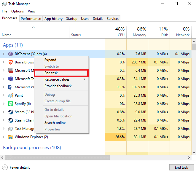Select the Windows Explorer 26.6% CPU cell

point(116,137)
